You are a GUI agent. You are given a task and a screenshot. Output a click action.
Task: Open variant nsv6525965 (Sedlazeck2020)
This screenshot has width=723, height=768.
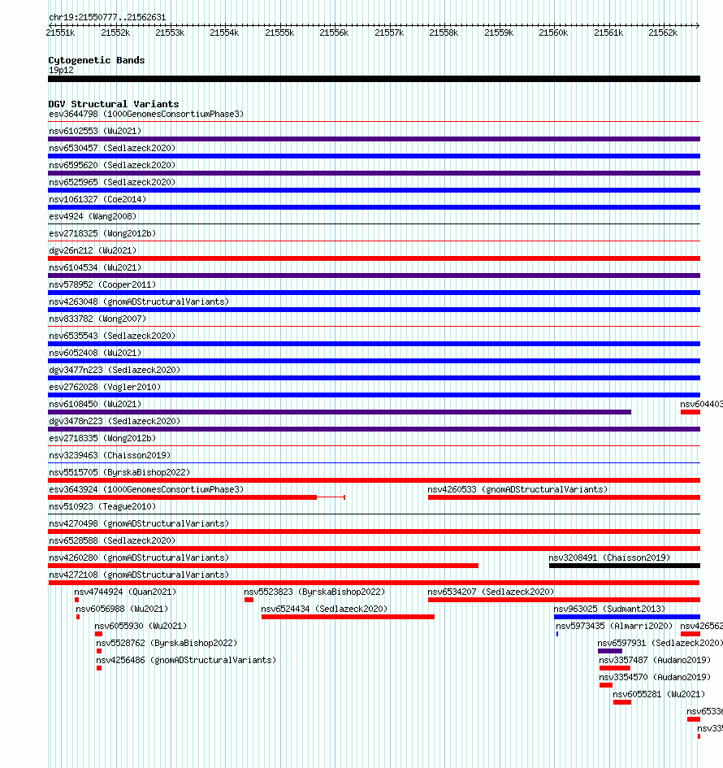point(112,182)
